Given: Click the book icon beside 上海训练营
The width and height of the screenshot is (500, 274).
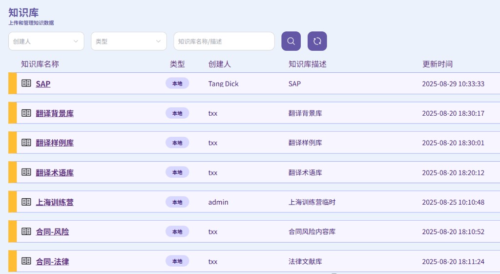Looking at the screenshot, I should coord(26,202).
